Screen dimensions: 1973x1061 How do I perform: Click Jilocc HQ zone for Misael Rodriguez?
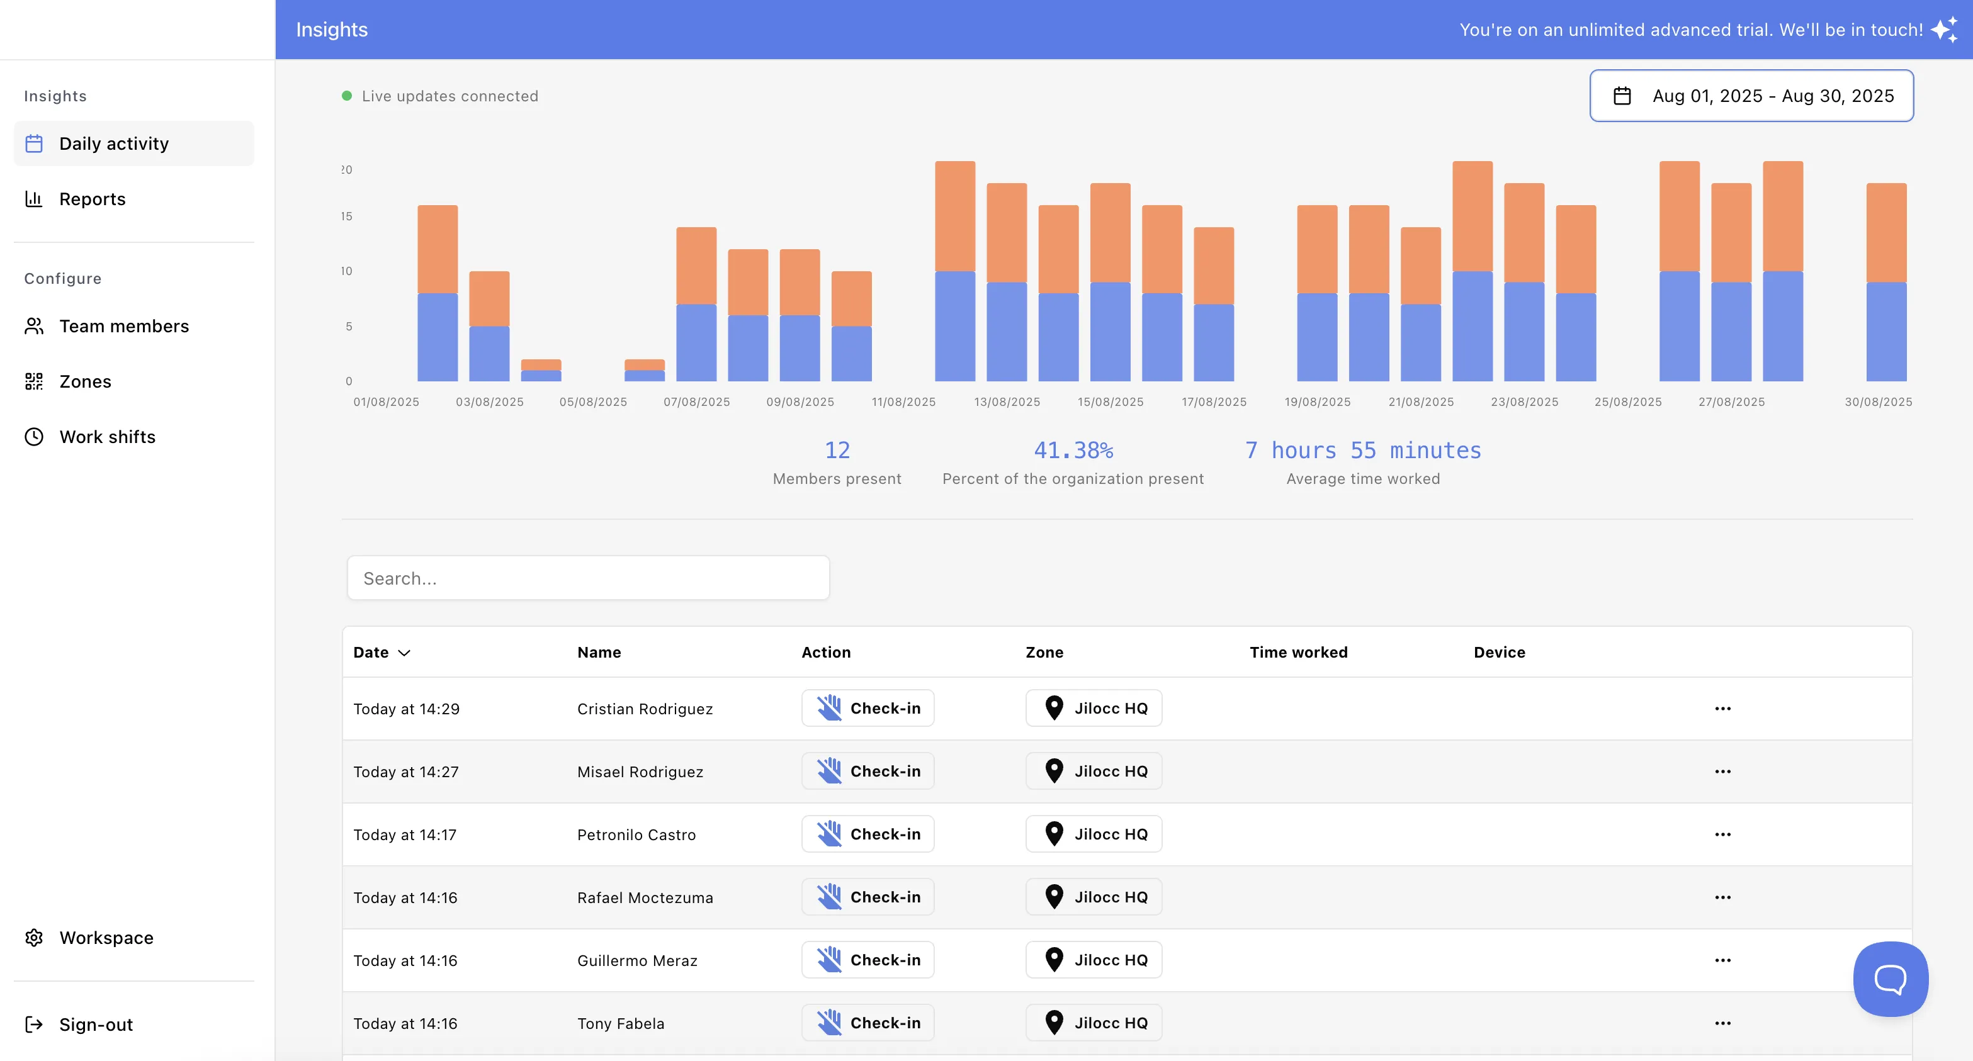coord(1093,771)
